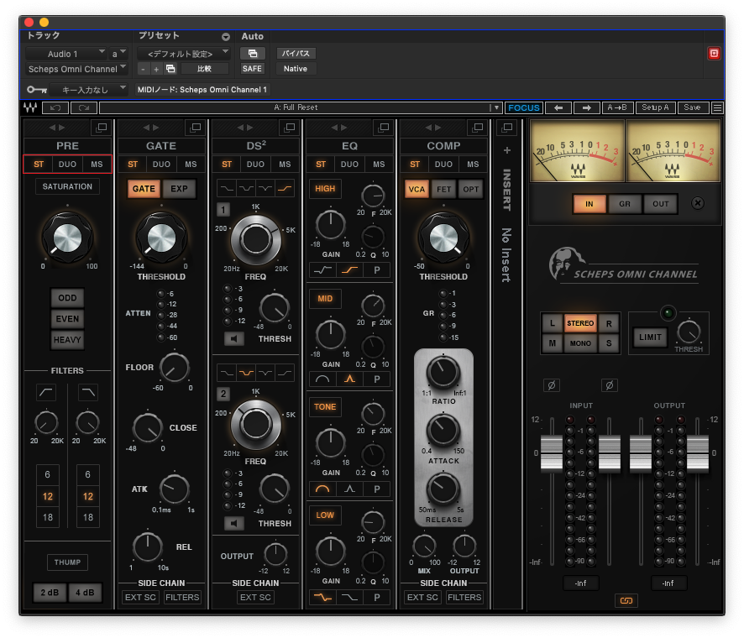Image resolution: width=744 pixels, height=638 pixels.
Task: Select the high-pass filter shape icon in PRE
Action: (46, 392)
